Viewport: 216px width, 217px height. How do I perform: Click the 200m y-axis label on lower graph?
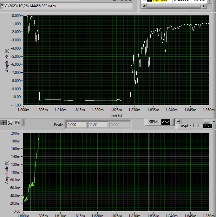16,133
